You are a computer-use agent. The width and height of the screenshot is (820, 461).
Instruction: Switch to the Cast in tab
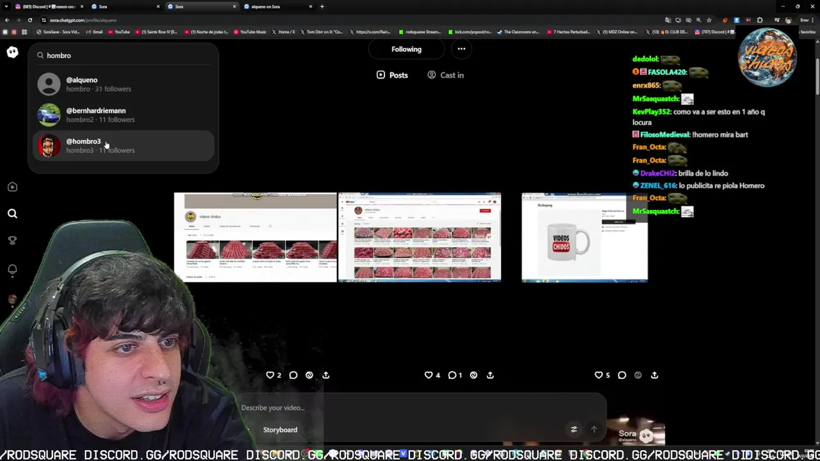click(x=445, y=75)
